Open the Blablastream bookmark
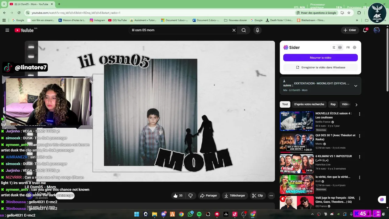This screenshot has width=389, height=219. pyautogui.click(x=311, y=20)
